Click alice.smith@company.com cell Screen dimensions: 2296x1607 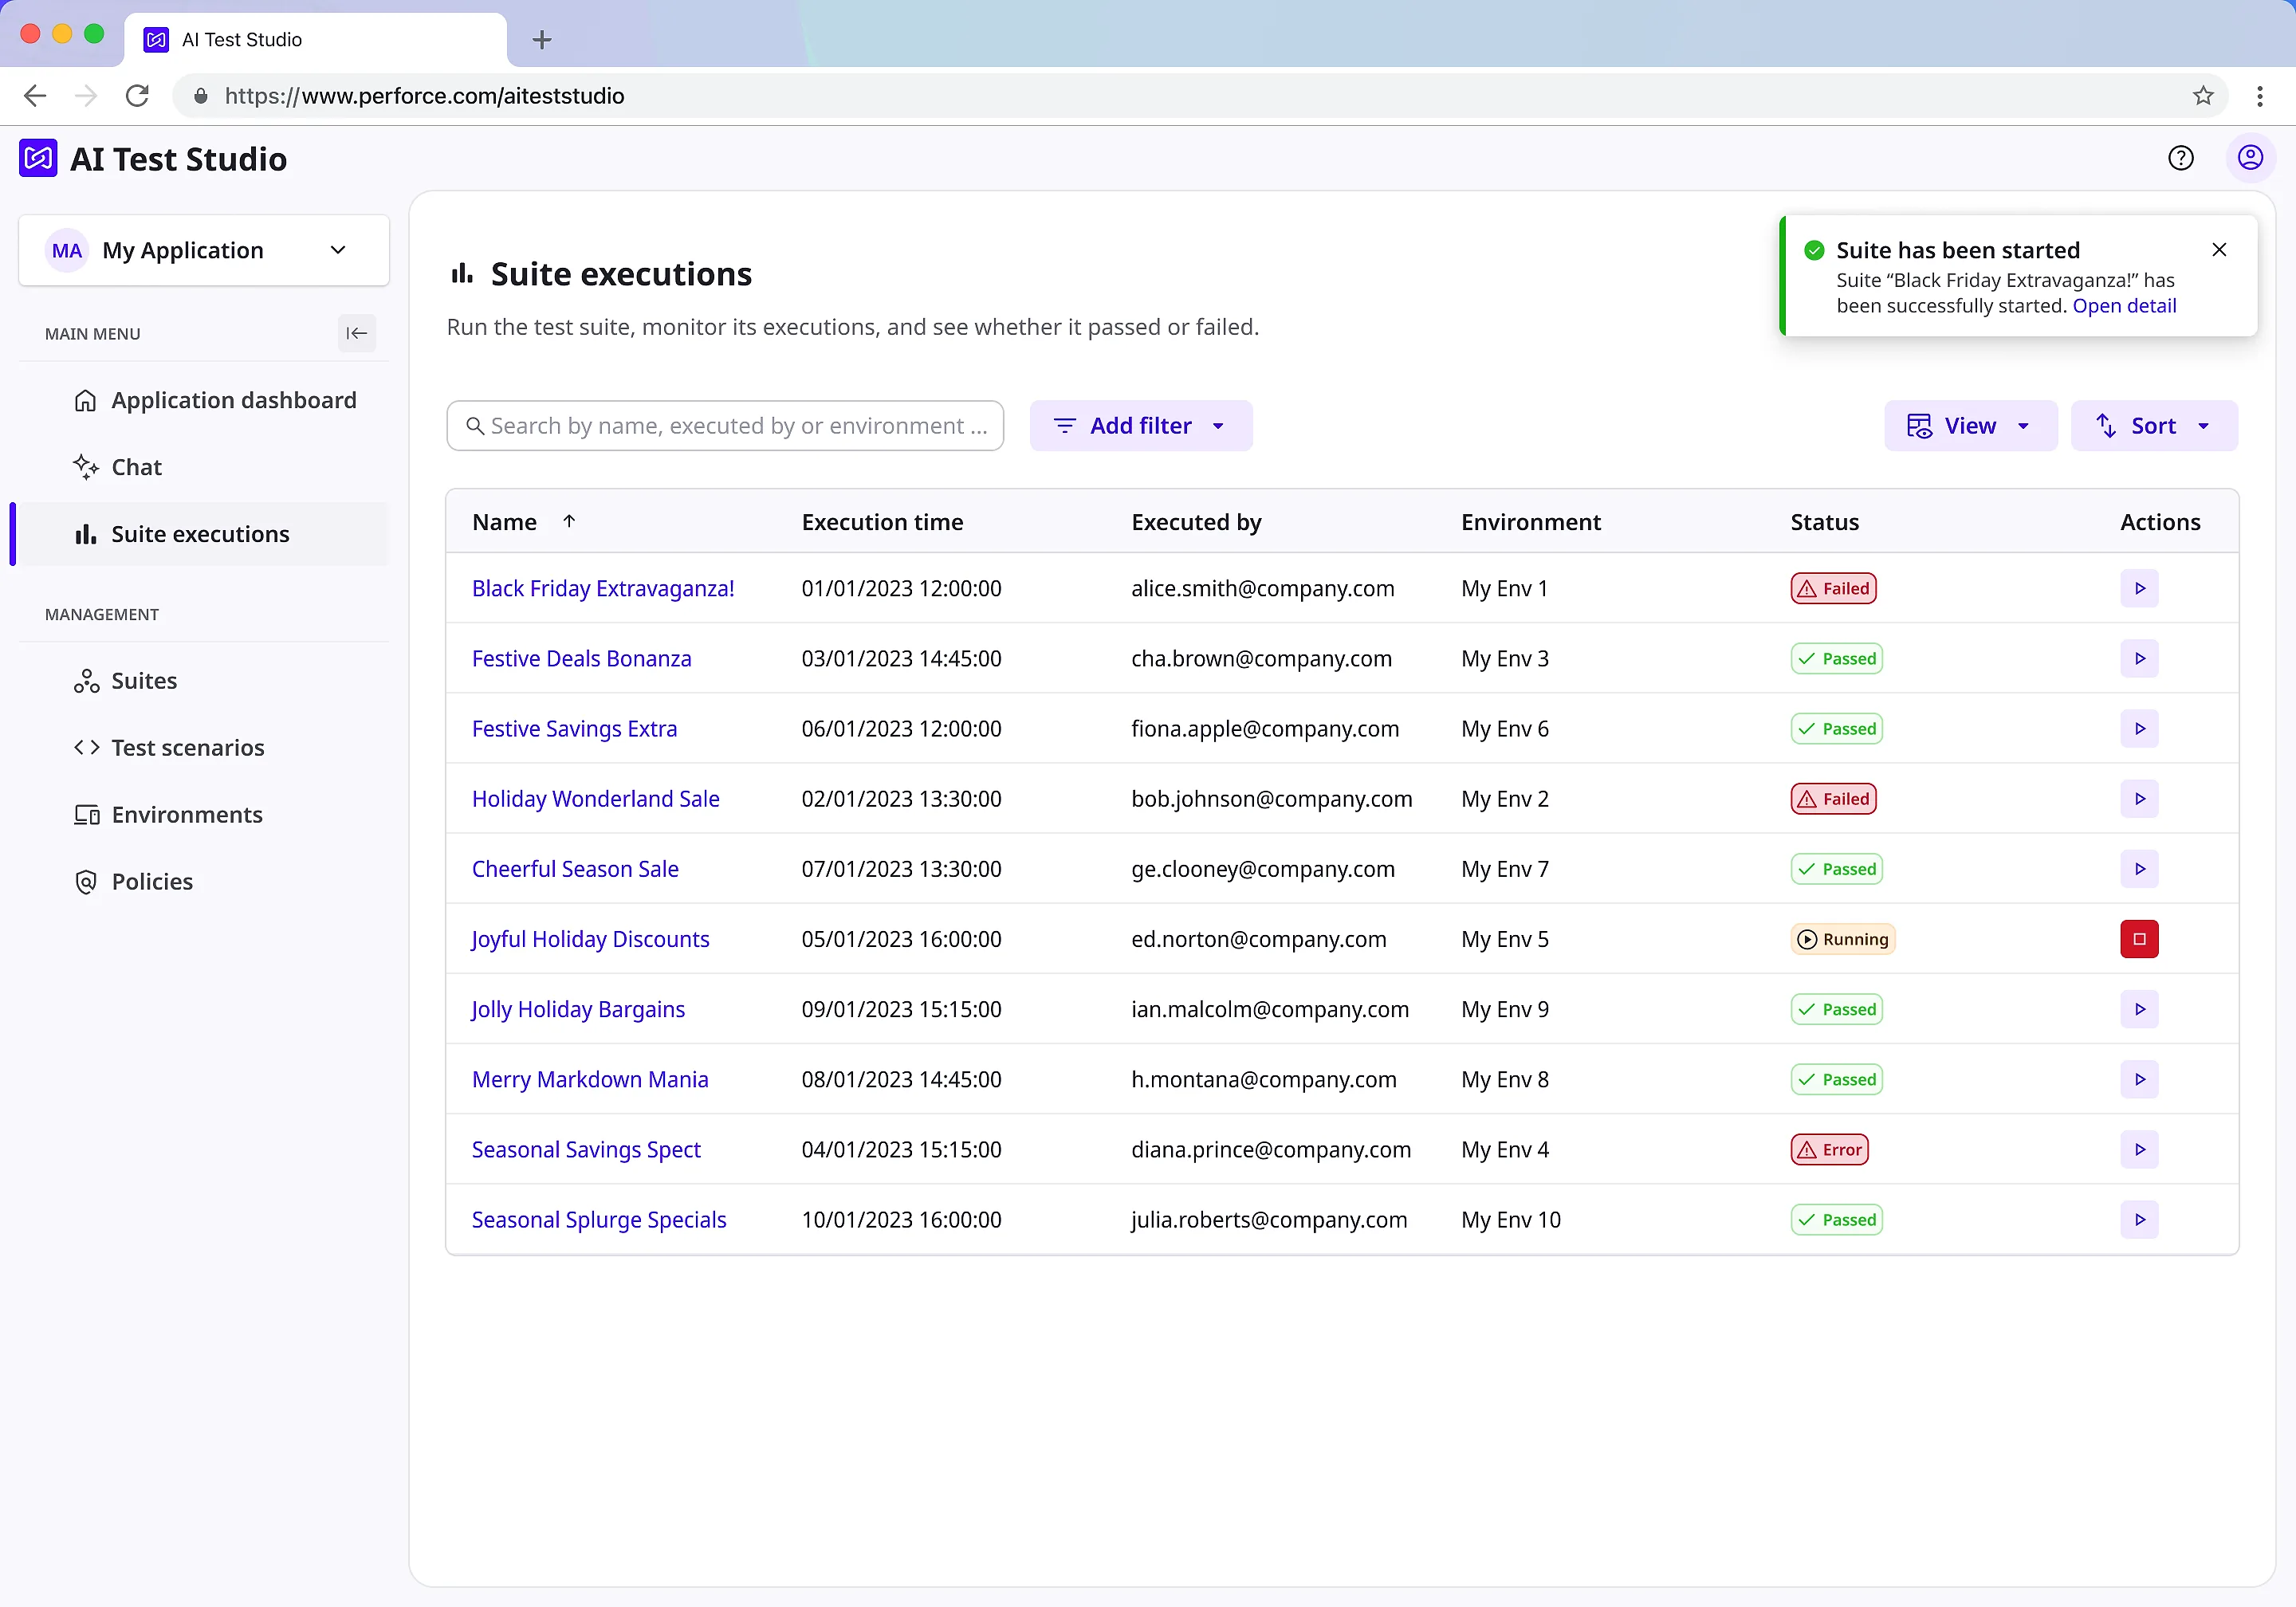click(x=1262, y=588)
